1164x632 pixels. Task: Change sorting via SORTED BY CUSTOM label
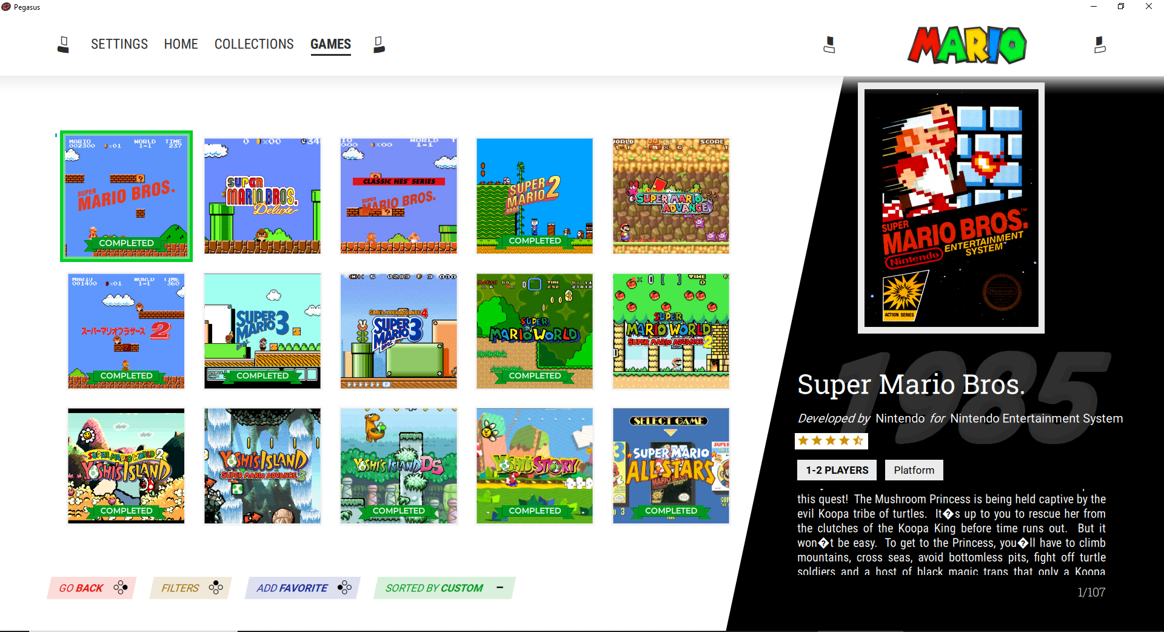(434, 588)
